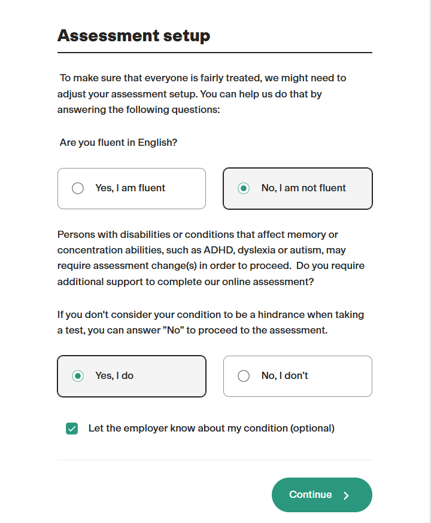Image resolution: width=431 pixels, height=523 pixels.
Task: Uncheck the employer notification checkbox
Action: click(x=72, y=429)
